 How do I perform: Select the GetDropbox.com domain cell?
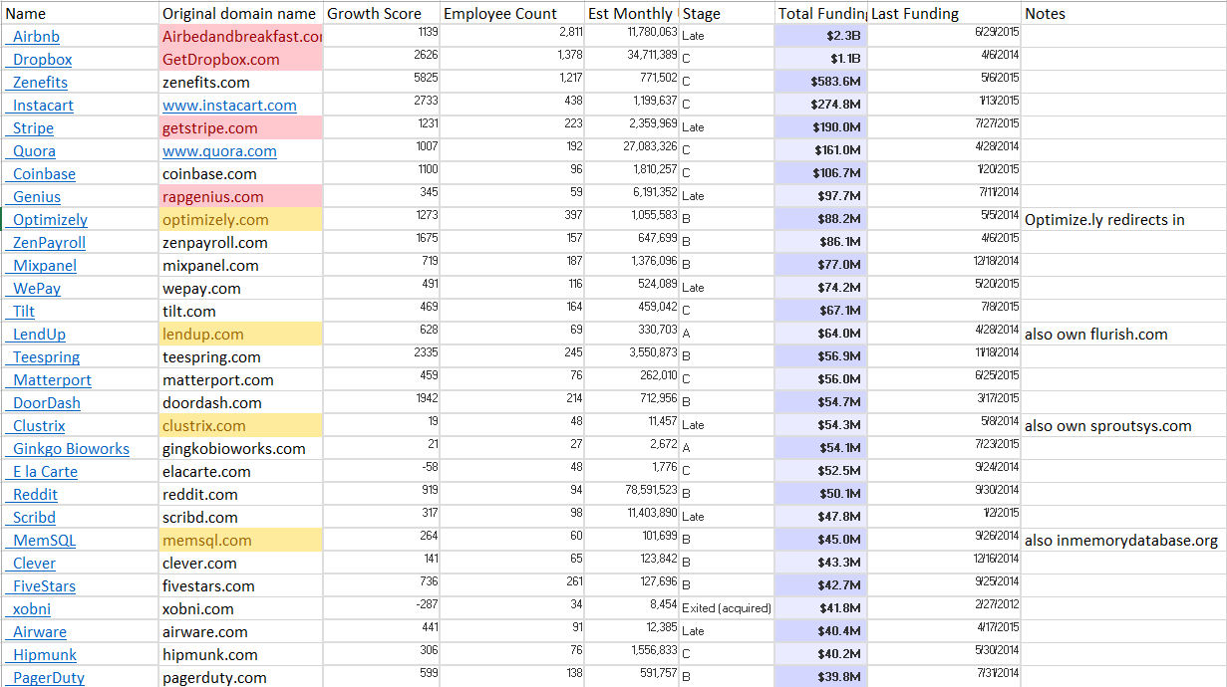(x=240, y=60)
